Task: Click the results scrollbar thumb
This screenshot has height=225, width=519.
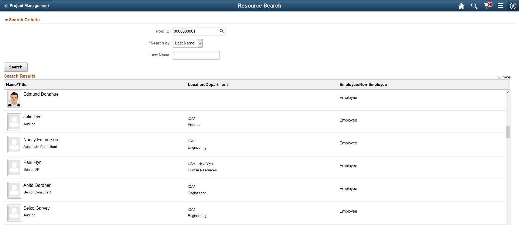Action: coord(508,132)
